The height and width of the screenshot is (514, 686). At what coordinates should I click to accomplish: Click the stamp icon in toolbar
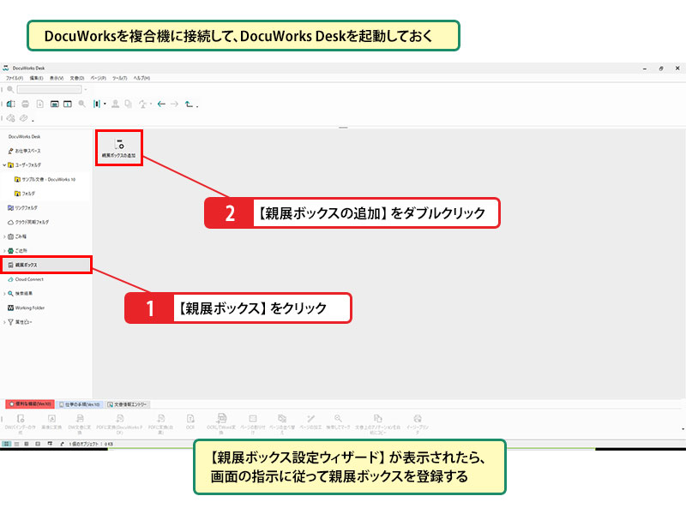tap(115, 104)
